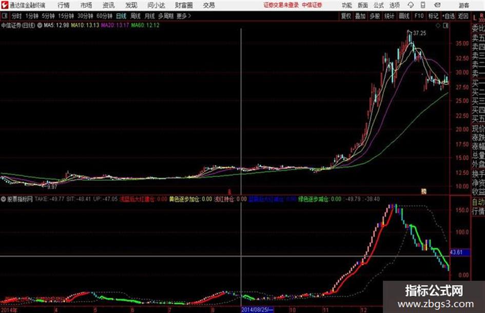Screen dimensions: 485x313
Task: Expand the dropdown arrow beside 中信证券(日线)
Action: tap(40, 25)
